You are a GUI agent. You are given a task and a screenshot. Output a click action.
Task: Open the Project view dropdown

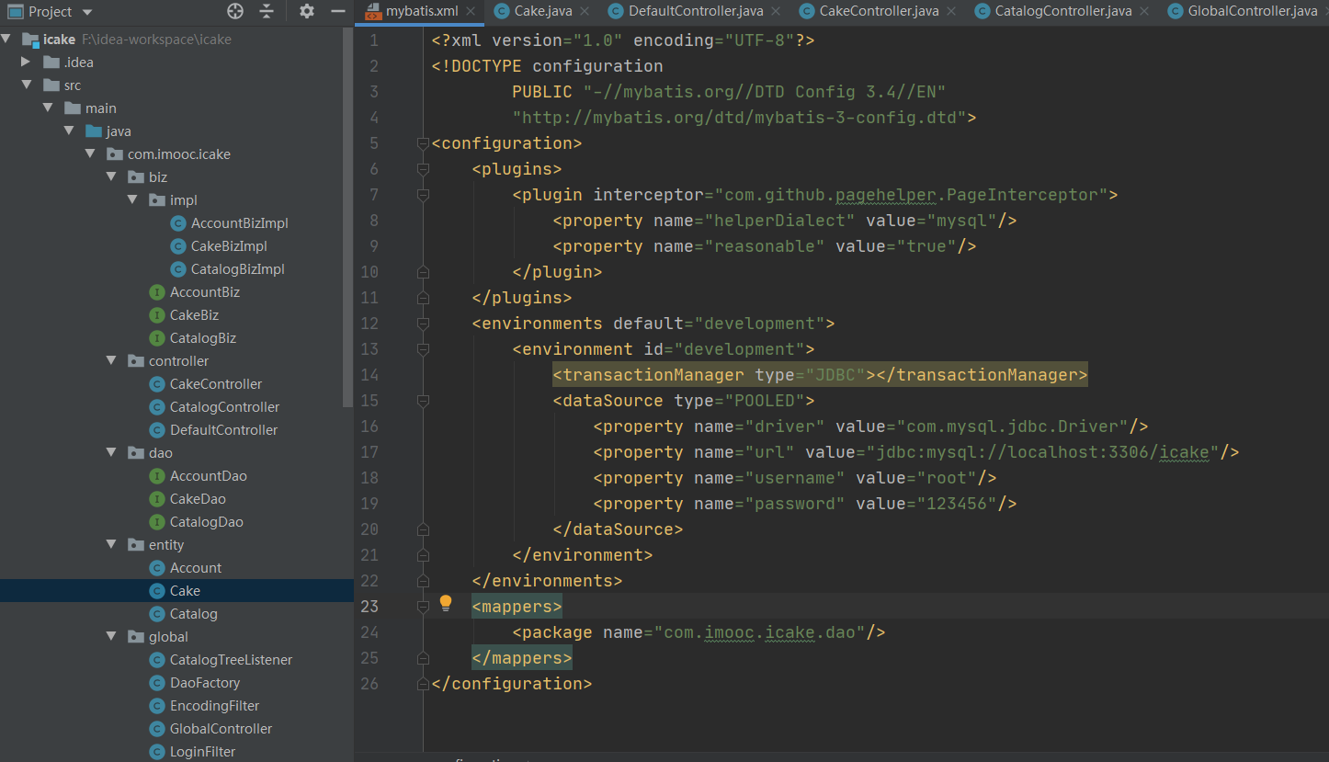tap(87, 12)
